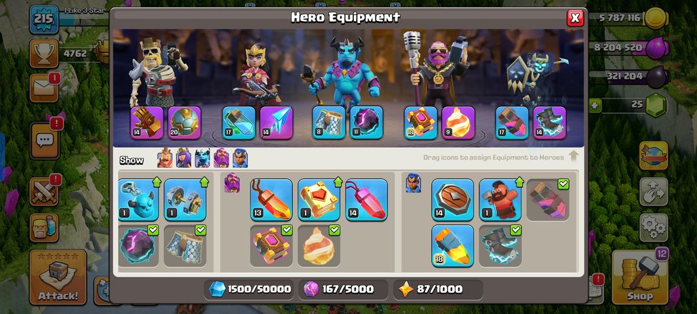Screen dimensions: 697x314
Task: Open the mail inbox icon
Action: point(44,87)
